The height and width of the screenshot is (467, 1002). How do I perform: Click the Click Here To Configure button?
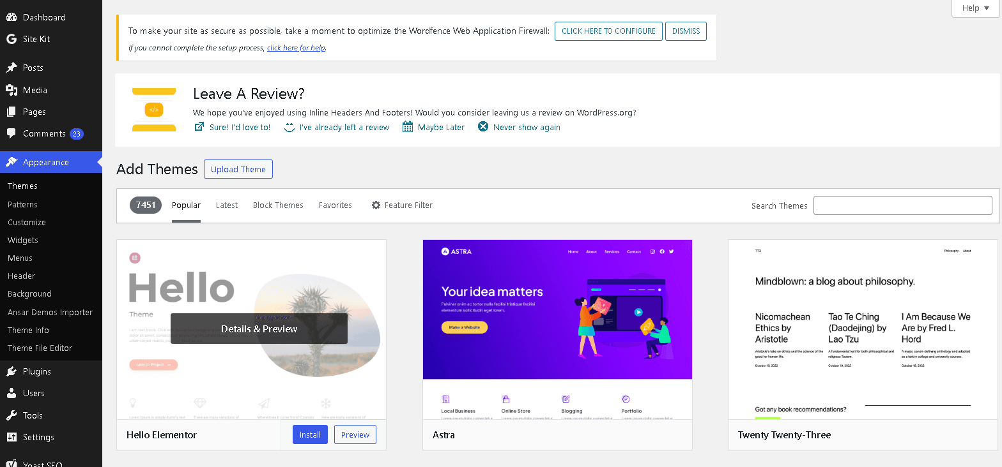608,31
